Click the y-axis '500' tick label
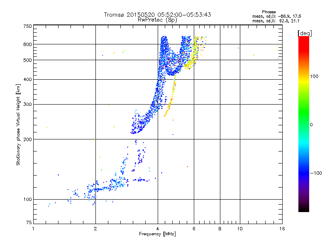 point(27,60)
